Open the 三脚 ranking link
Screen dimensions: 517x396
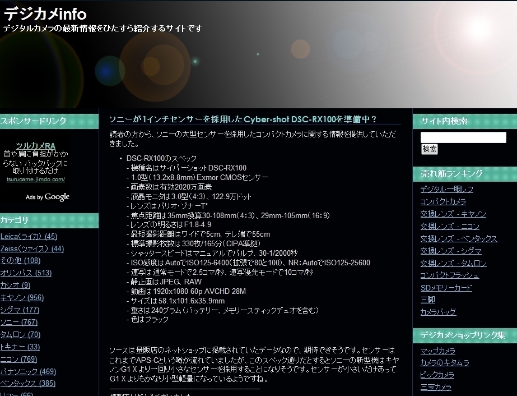pos(427,300)
